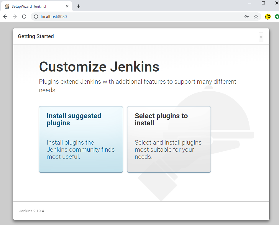Screen dimensions: 279x225
Task: Reload the localhost:8080 page
Action: [24, 17]
